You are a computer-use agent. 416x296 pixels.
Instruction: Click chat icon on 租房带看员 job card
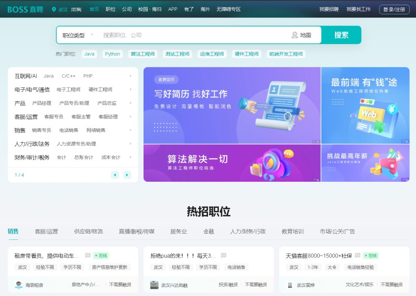pos(88,255)
